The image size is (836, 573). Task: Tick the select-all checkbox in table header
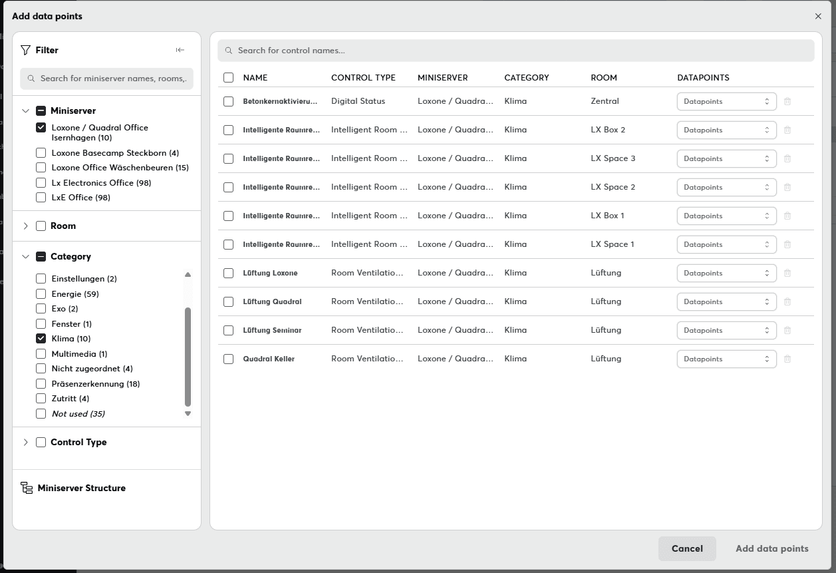229,78
